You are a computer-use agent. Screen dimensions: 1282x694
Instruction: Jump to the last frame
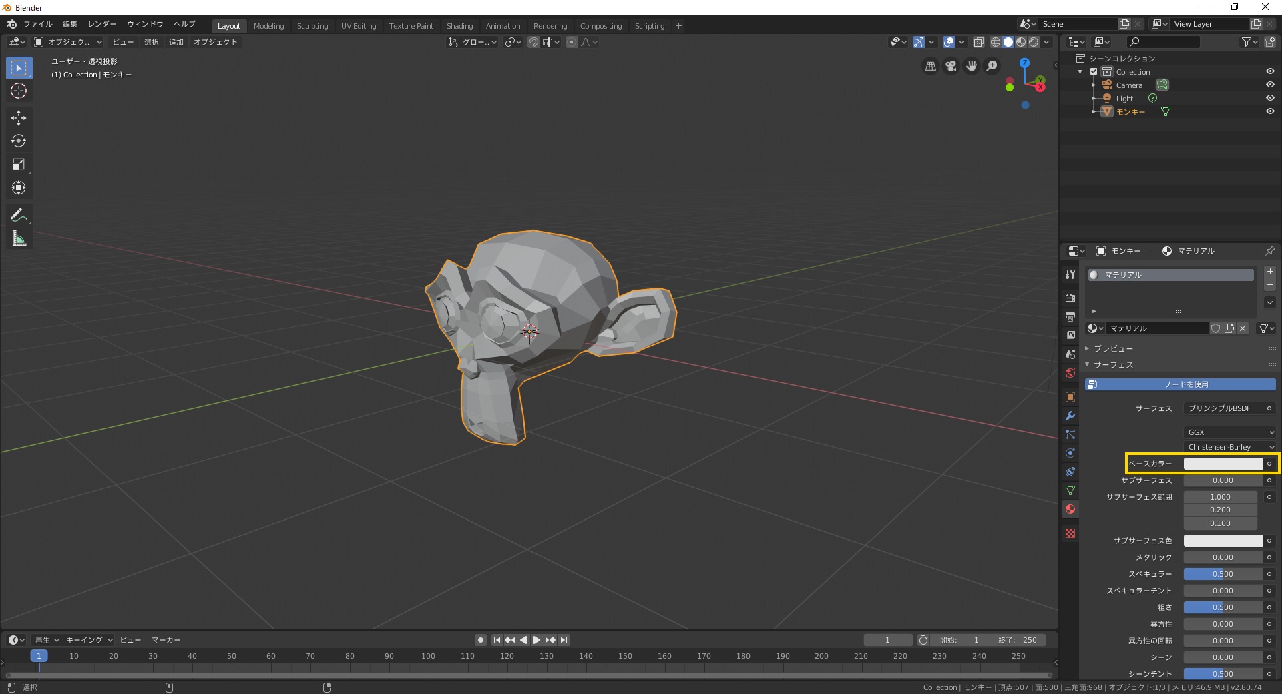(564, 640)
